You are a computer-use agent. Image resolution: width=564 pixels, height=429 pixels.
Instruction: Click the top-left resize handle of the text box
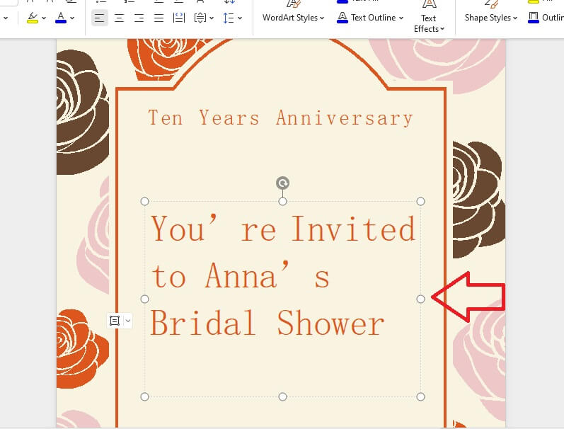[144, 201]
